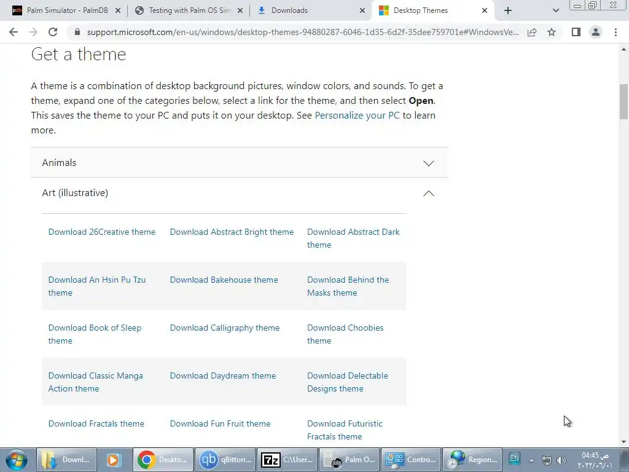The height and width of the screenshot is (472, 629).
Task: Download Futuristic Fractals theme
Action: (x=345, y=430)
